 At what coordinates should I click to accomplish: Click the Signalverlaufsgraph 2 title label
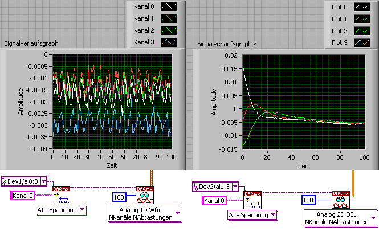(x=227, y=44)
